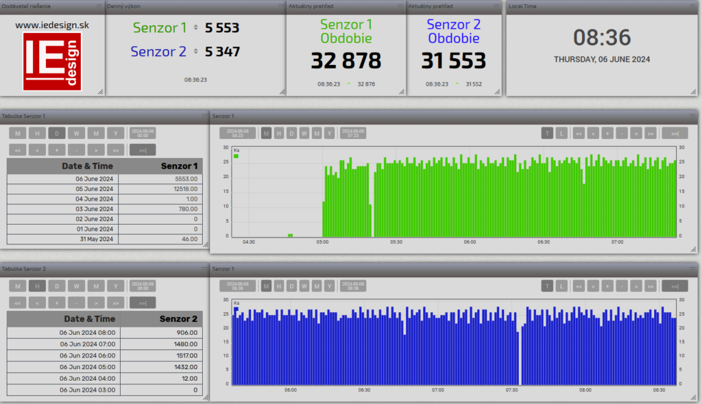Open the Local Time panel menu icon

pyautogui.click(x=693, y=5)
